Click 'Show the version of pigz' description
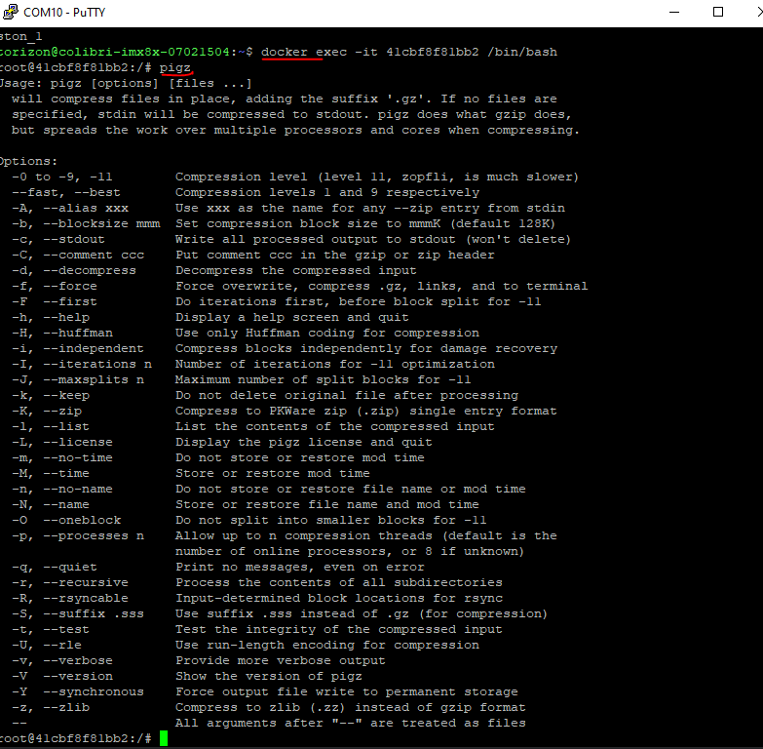Viewport: 763px width, 749px height. (x=269, y=676)
